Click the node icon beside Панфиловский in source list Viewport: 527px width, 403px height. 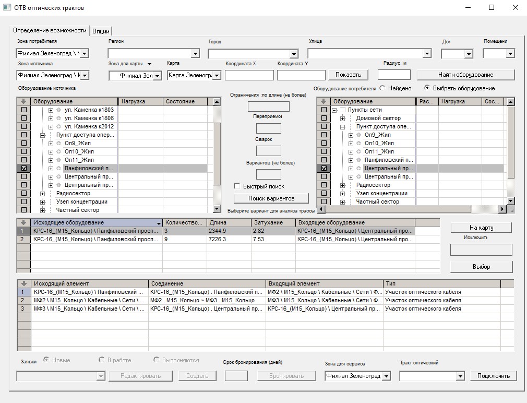coord(59,168)
